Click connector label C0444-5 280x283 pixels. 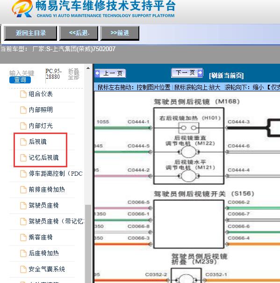coord(138,146)
